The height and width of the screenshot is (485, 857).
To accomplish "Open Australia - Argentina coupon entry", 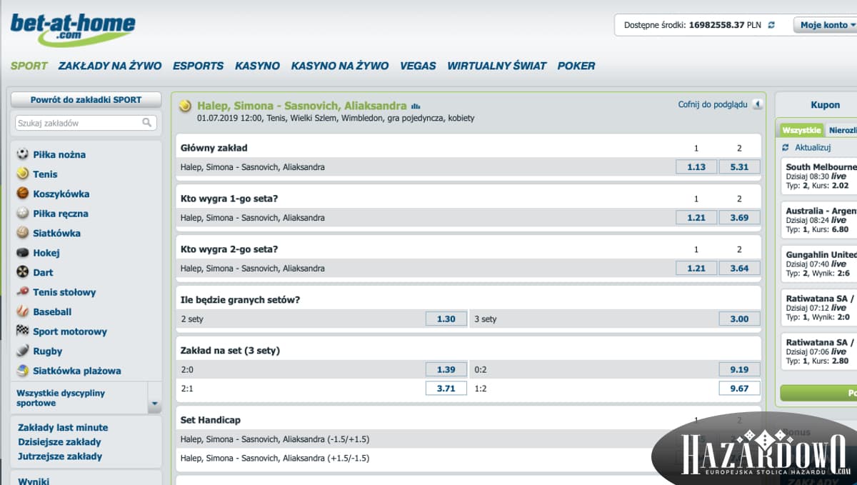I will click(818, 220).
